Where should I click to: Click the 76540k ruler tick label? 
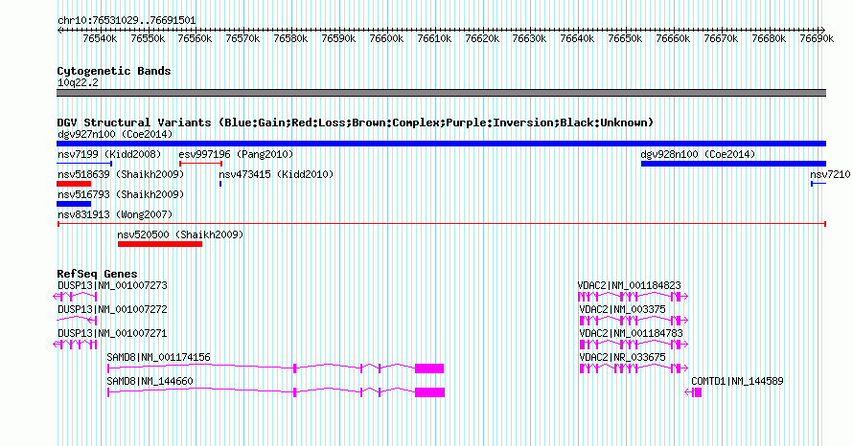tap(100, 38)
